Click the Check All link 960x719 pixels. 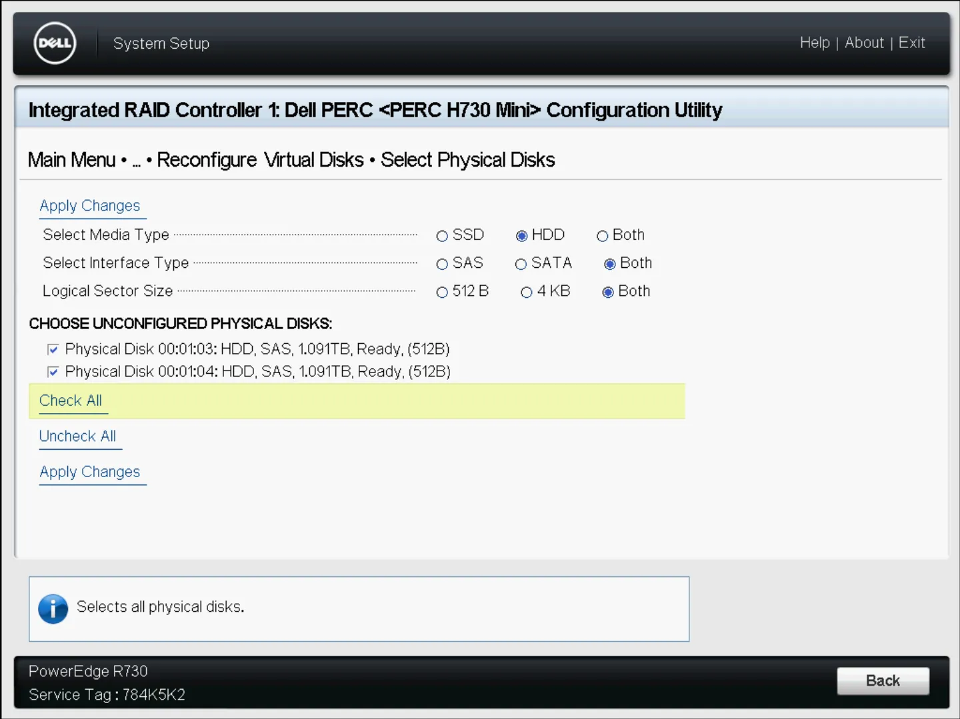tap(71, 400)
